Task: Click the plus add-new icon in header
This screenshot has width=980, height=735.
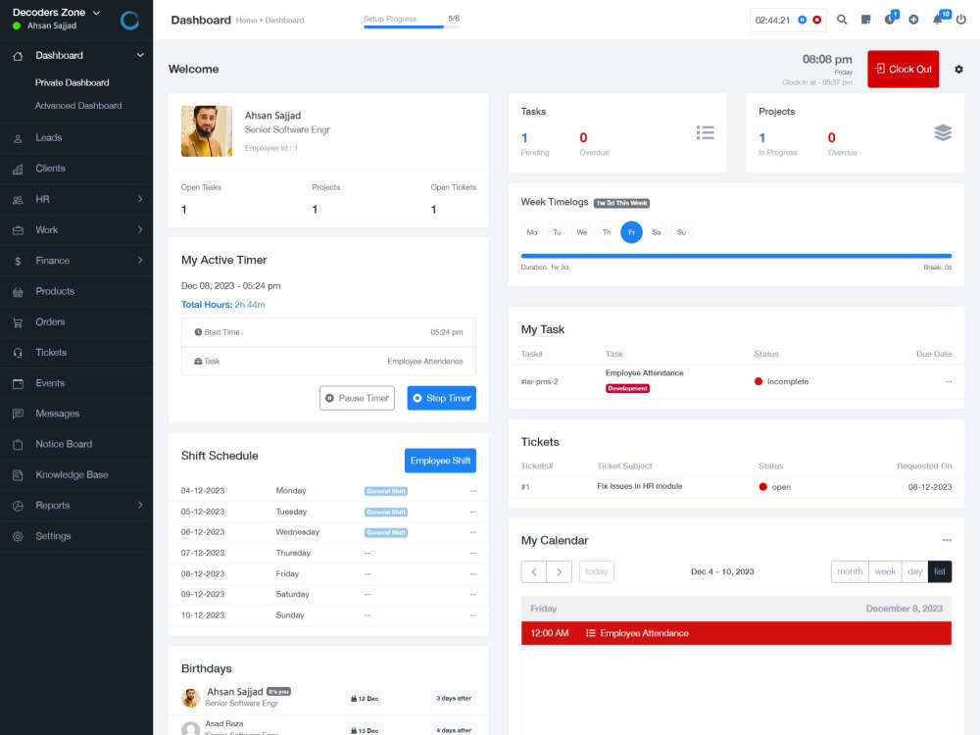Action: [913, 20]
